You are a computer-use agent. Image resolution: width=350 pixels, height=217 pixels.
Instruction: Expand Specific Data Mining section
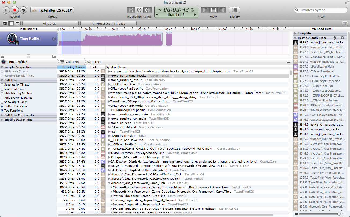[2, 120]
